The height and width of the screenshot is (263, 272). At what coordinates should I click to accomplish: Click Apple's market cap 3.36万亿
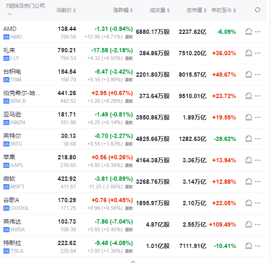[x=194, y=160]
